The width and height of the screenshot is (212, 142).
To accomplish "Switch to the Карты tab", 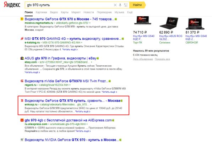I will coord(65,12).
